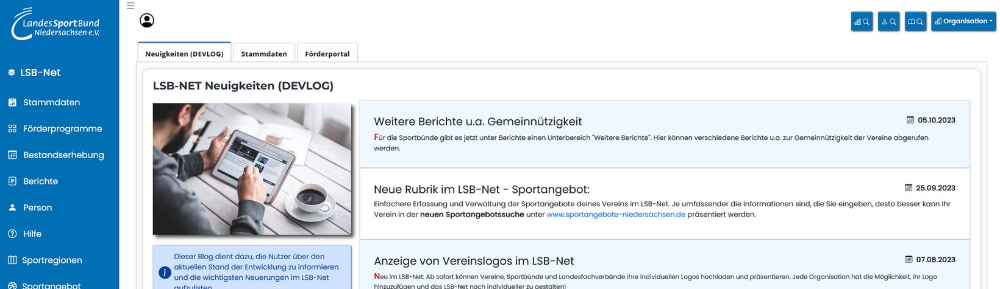Screen dimensions: 1000x289
Task: Click bold text 'neuen Sportangebotssuche'
Action: 472,214
